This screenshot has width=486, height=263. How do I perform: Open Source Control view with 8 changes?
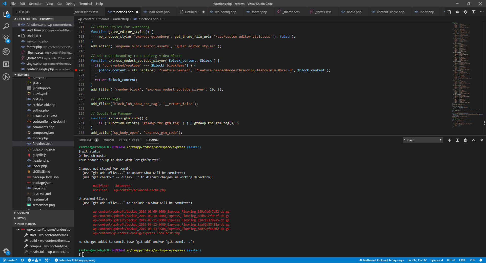click(6, 39)
